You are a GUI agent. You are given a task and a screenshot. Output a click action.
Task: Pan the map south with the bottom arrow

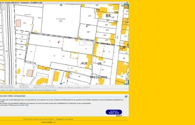pos(61,84)
